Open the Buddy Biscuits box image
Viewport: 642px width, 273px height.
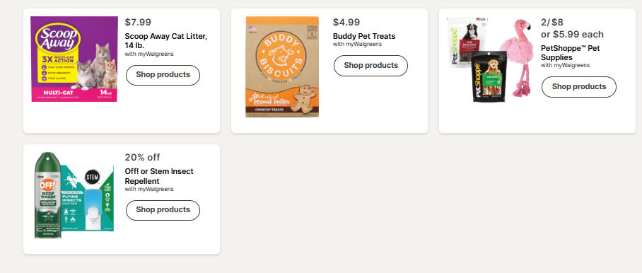point(281,66)
